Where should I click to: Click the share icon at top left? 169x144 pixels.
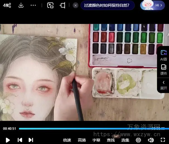coord(8,5)
